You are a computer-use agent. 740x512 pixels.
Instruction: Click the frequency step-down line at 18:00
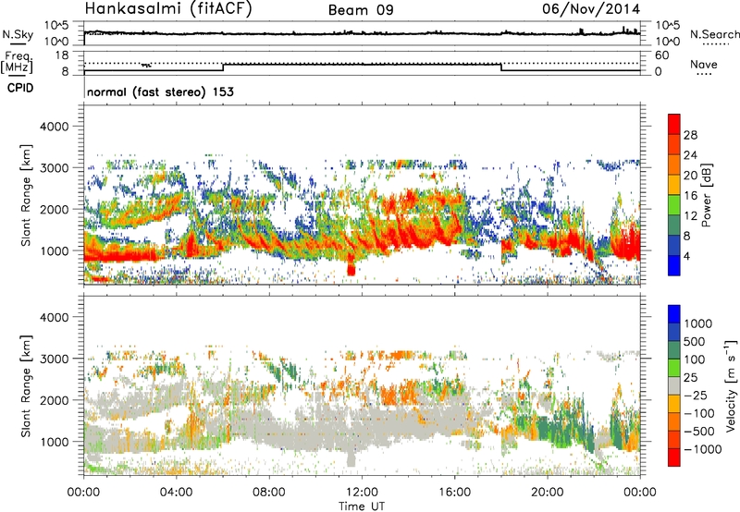500,67
